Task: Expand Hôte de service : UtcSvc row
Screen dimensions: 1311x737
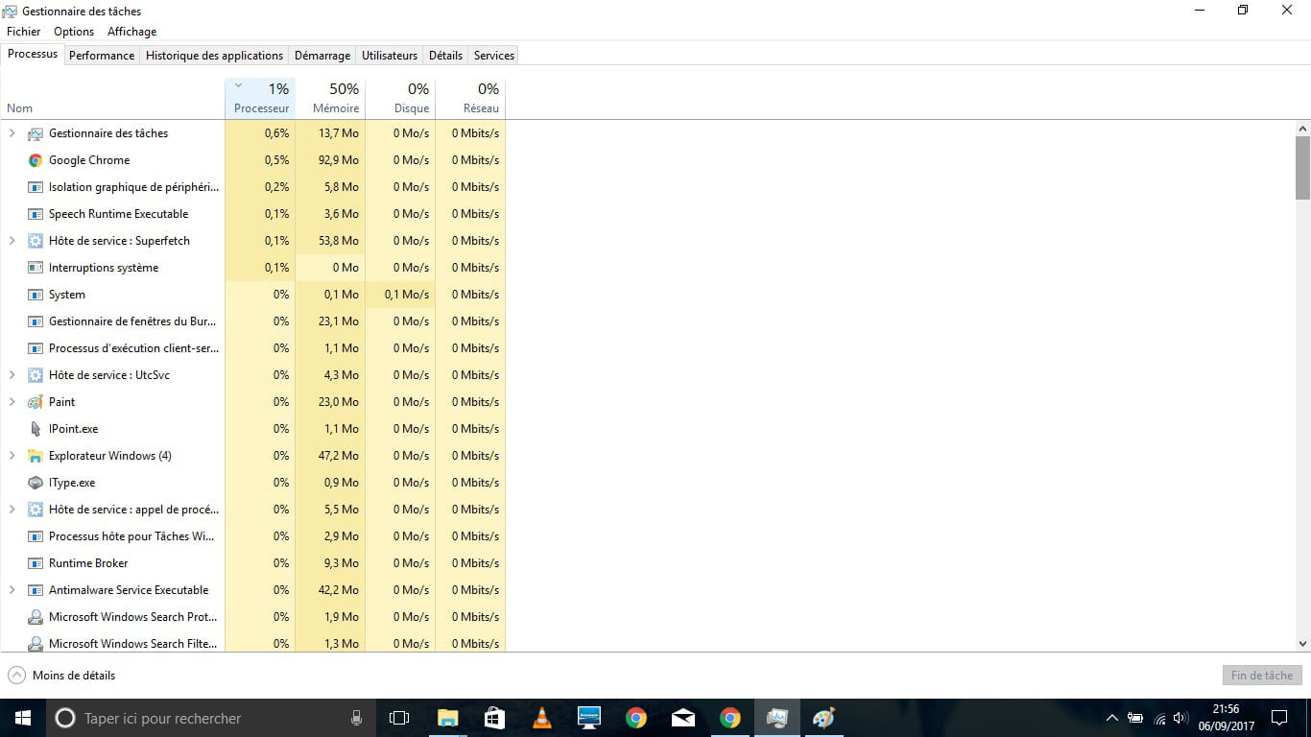Action: 12,375
